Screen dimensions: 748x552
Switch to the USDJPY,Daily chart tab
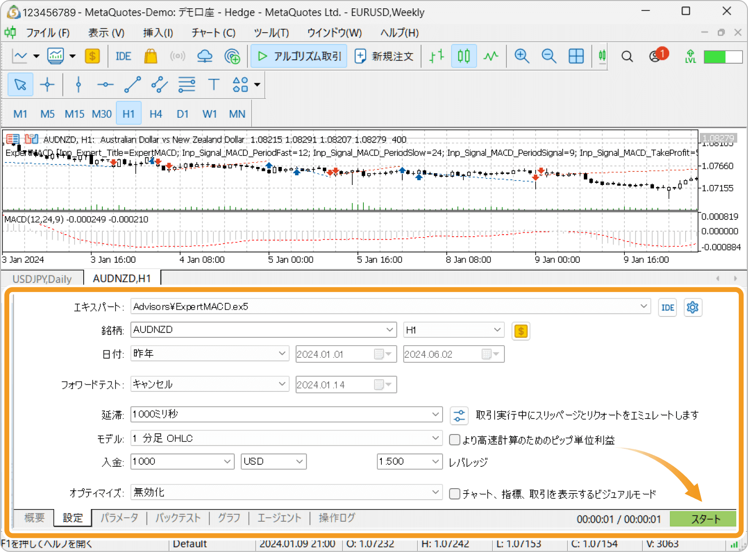[x=42, y=279]
